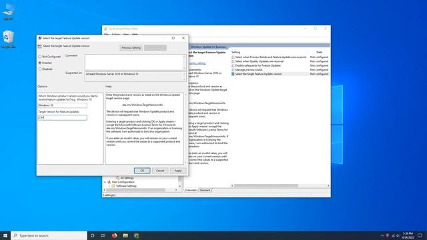Click the Previous Setting button
Image resolution: width=427 pixels, height=240 pixels.
click(x=131, y=47)
